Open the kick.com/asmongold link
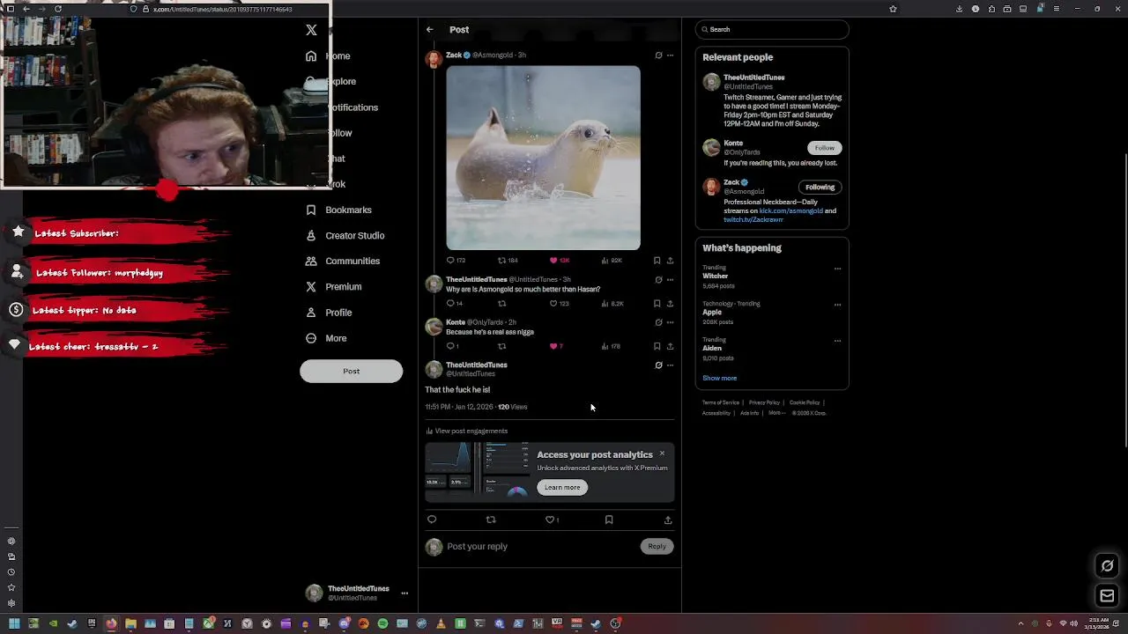Screen dimensions: 1128x634 click(790, 211)
